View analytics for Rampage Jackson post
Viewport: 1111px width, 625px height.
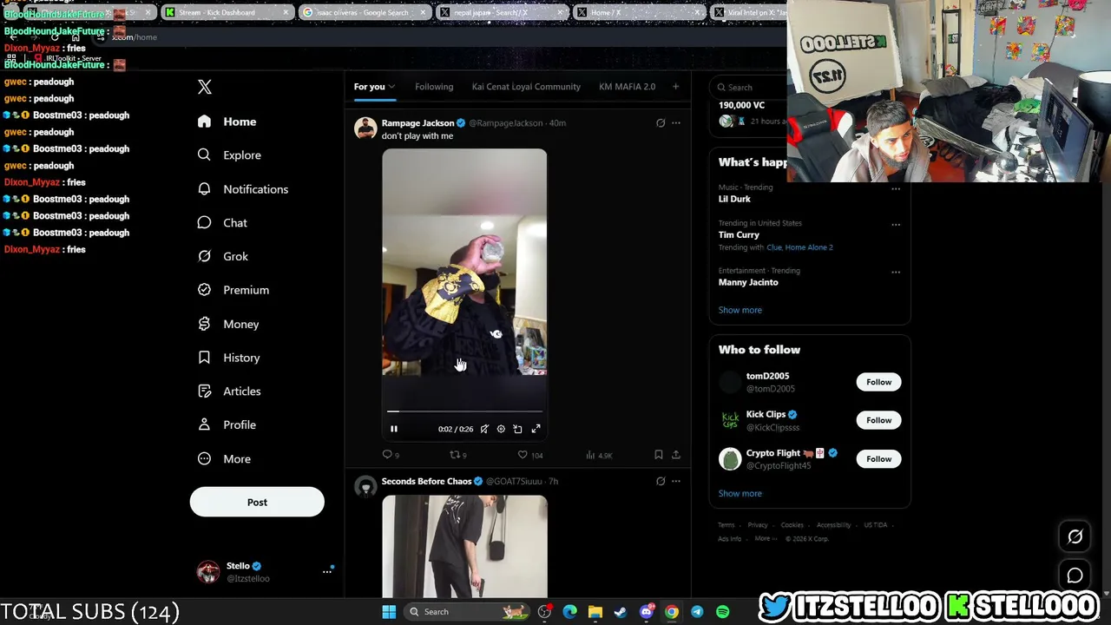pos(599,455)
